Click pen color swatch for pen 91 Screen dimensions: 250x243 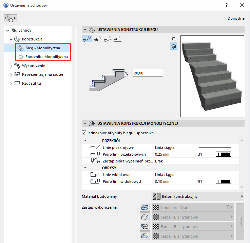point(224,181)
